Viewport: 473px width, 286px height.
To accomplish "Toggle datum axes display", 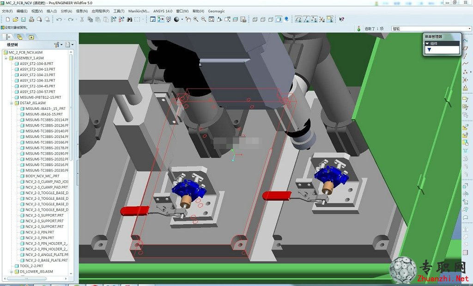I will 306,19.
